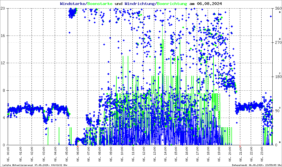The width and height of the screenshot is (282, 167).
Task: Click time axis label '20:00'
Action: click(x=230, y=151)
